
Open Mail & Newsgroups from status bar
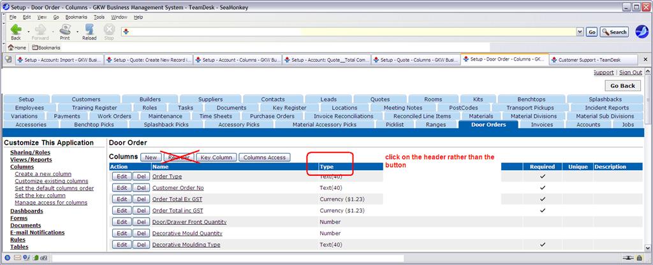(17, 258)
